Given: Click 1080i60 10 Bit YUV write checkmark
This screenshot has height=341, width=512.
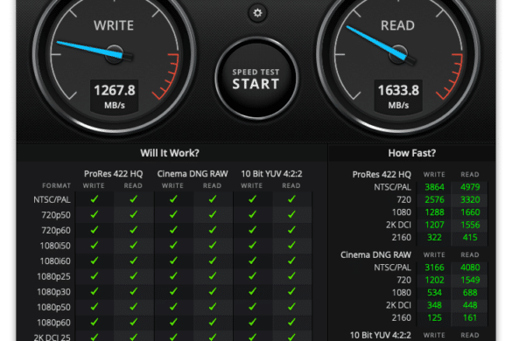Looking at the screenshot, I should click(252, 261).
